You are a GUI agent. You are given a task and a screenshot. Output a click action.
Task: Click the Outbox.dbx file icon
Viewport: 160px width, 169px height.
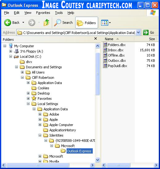(x=105, y=61)
